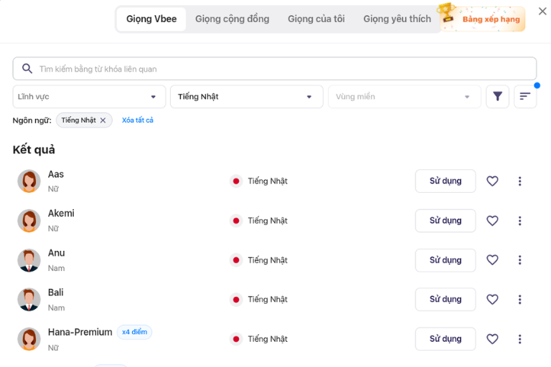Switch to the Giọng của tôi tab
The height and width of the screenshot is (367, 551).
pos(316,19)
